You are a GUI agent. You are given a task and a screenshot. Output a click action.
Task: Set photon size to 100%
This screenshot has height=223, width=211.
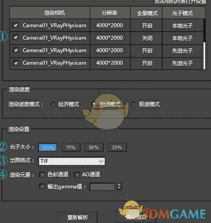click(x=47, y=148)
